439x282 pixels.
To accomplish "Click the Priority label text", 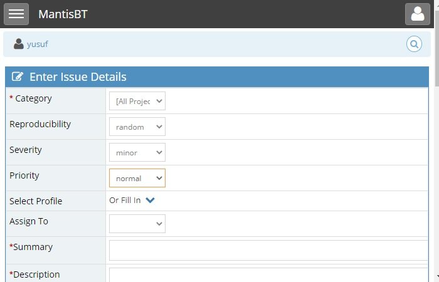I will point(24,175).
